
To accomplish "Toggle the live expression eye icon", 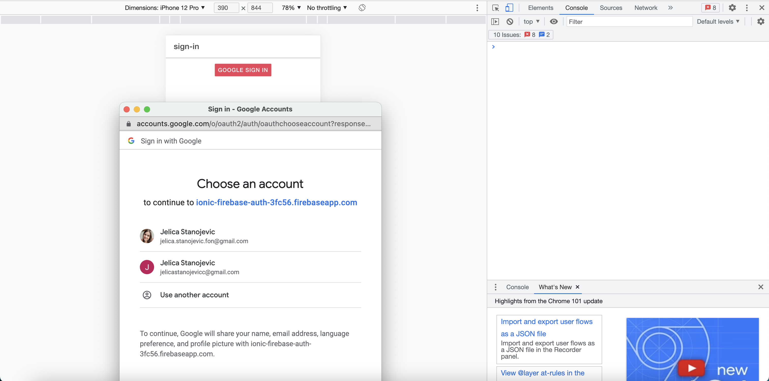I will click(554, 22).
